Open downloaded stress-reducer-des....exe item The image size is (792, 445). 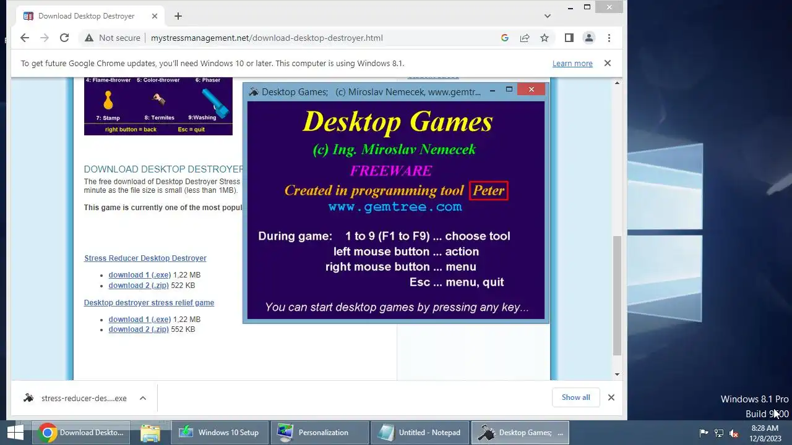pos(74,398)
